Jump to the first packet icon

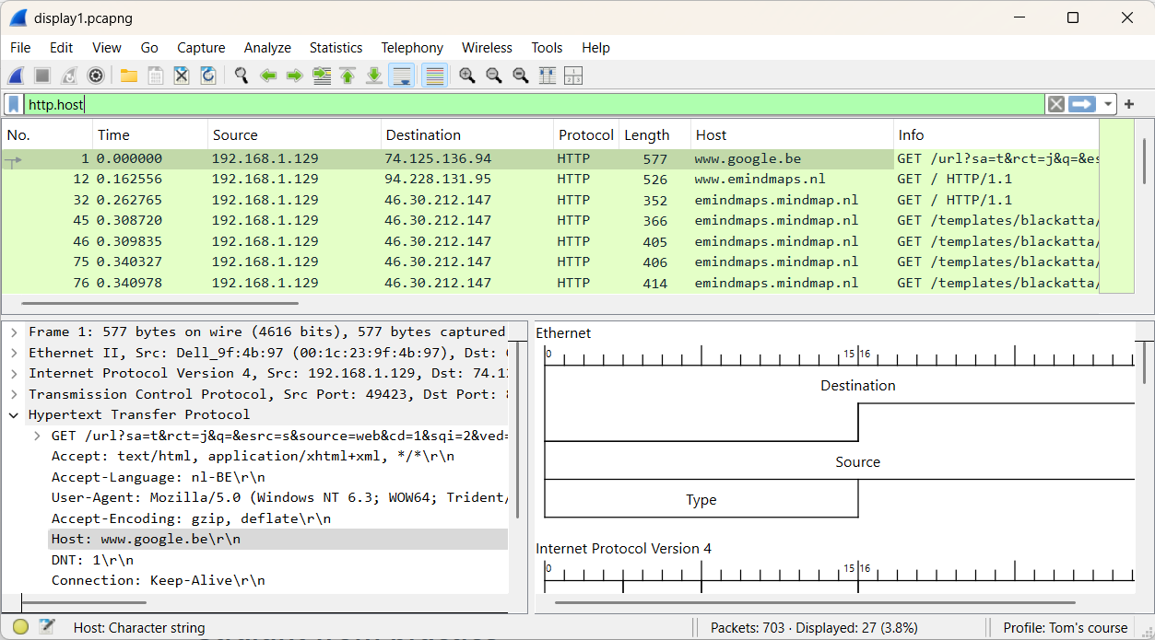348,76
